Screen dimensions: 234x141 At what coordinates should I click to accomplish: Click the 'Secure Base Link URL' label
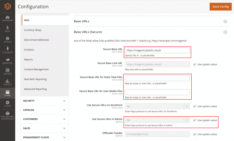point(110,63)
